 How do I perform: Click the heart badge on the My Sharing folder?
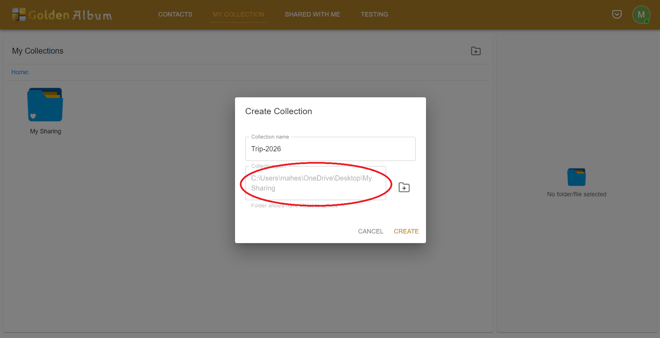[33, 116]
